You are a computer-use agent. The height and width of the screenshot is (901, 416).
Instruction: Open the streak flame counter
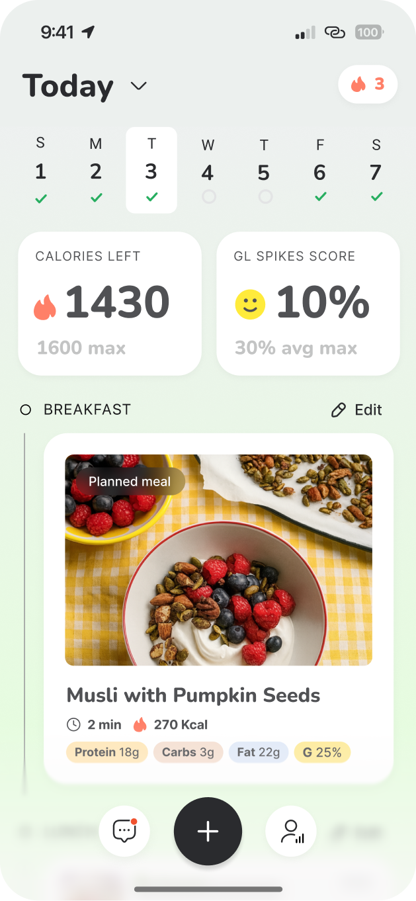367,84
